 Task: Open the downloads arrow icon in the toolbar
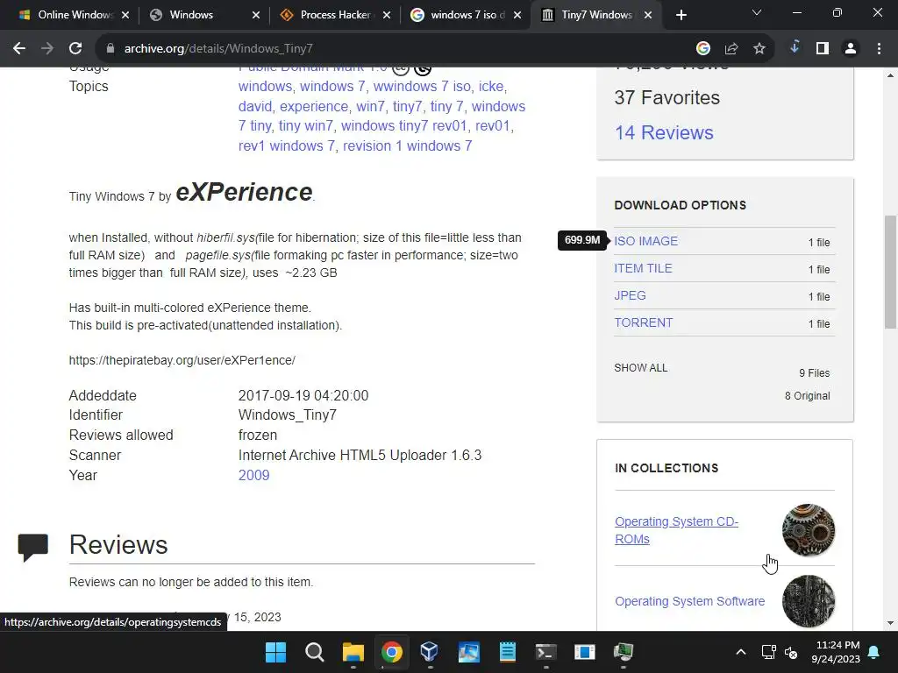795,47
